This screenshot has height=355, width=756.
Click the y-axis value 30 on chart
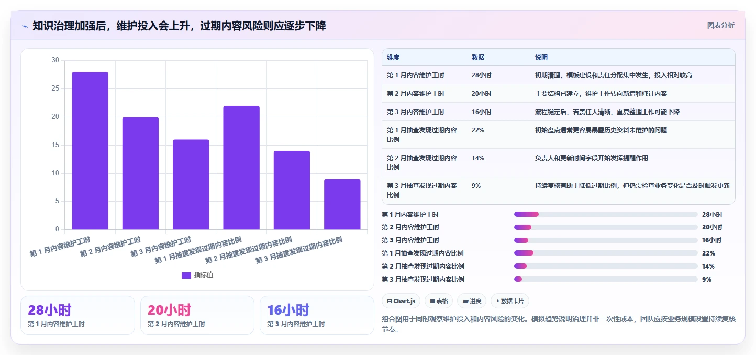[55, 60]
